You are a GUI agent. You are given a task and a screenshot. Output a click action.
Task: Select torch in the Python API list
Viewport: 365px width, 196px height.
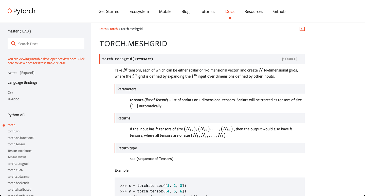11,125
